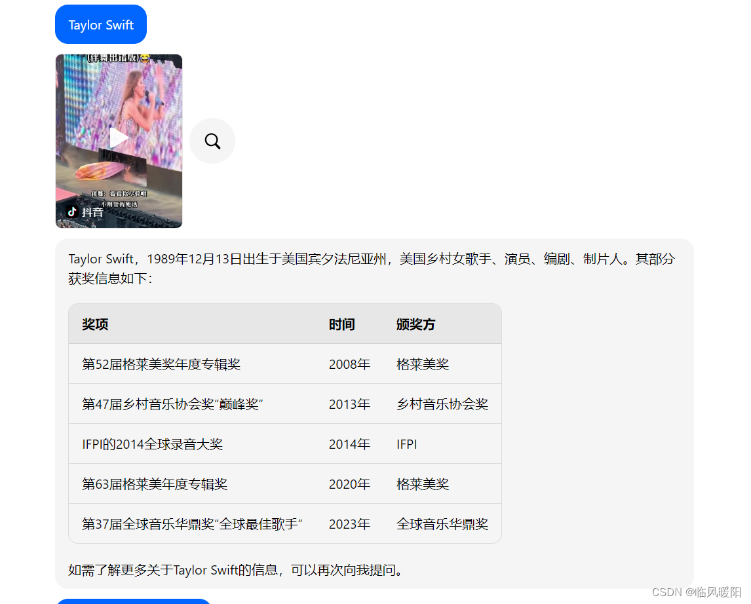Select the 第47届乡村音乐协会奖 row

[x=174, y=404]
